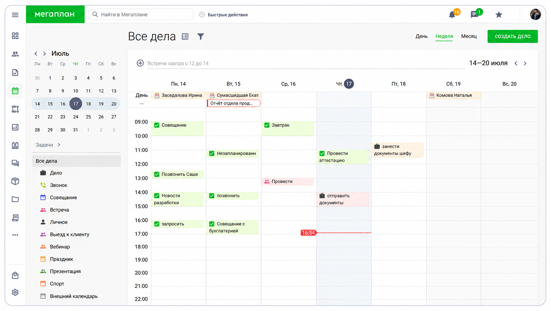Toggle the Позвонить Саше checkbox
Viewport: 551px width, 311px height.
click(x=157, y=174)
